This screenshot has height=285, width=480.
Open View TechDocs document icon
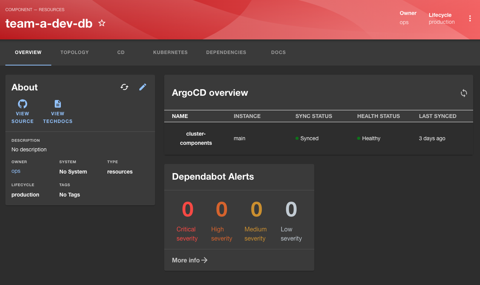(58, 104)
